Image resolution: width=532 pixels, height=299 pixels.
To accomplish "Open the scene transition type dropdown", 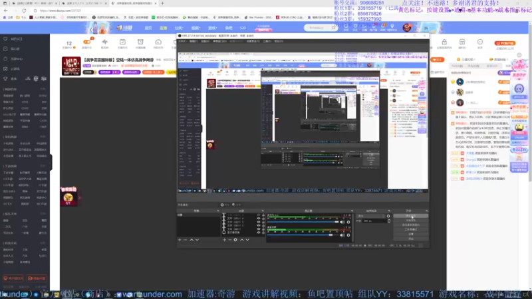I will click(x=371, y=216).
